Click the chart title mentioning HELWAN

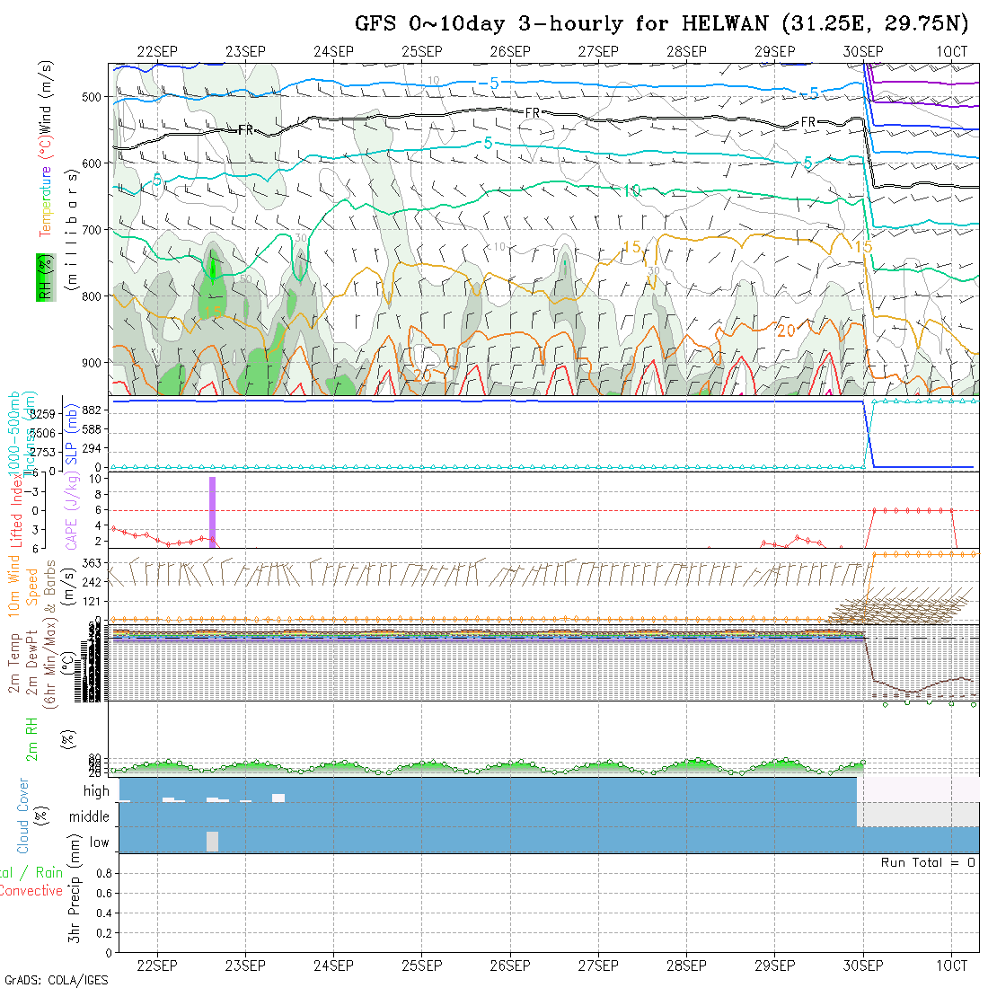point(661,23)
